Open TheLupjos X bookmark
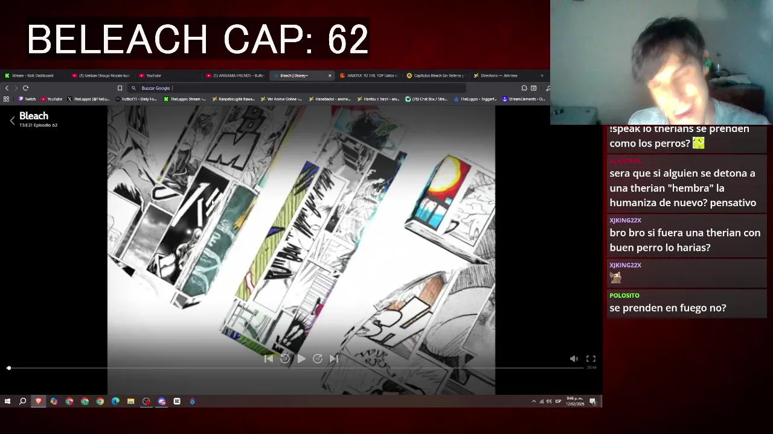Viewport: 773px width, 434px height. pos(88,99)
